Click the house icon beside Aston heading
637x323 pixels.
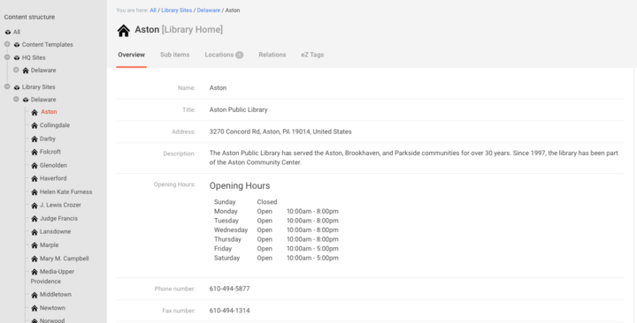tap(124, 30)
